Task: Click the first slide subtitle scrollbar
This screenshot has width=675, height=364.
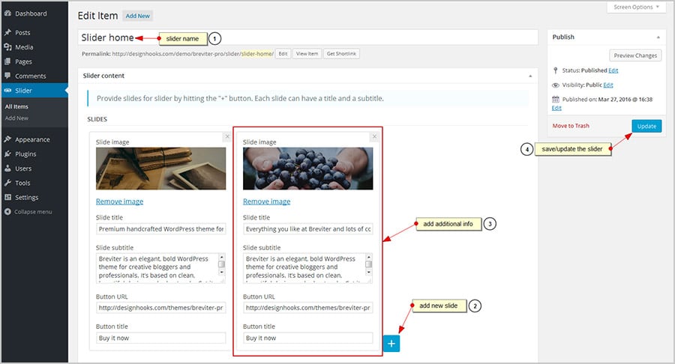Action: (x=222, y=268)
